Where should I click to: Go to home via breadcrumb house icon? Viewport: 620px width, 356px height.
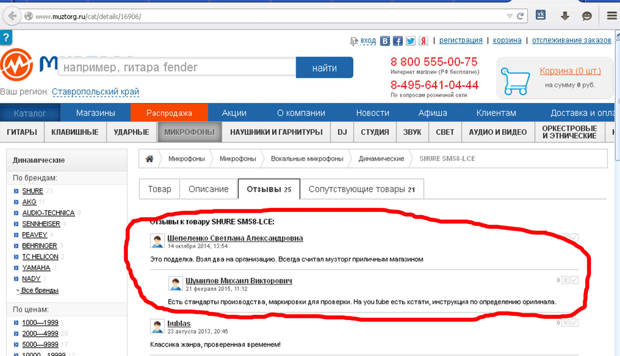tap(150, 159)
